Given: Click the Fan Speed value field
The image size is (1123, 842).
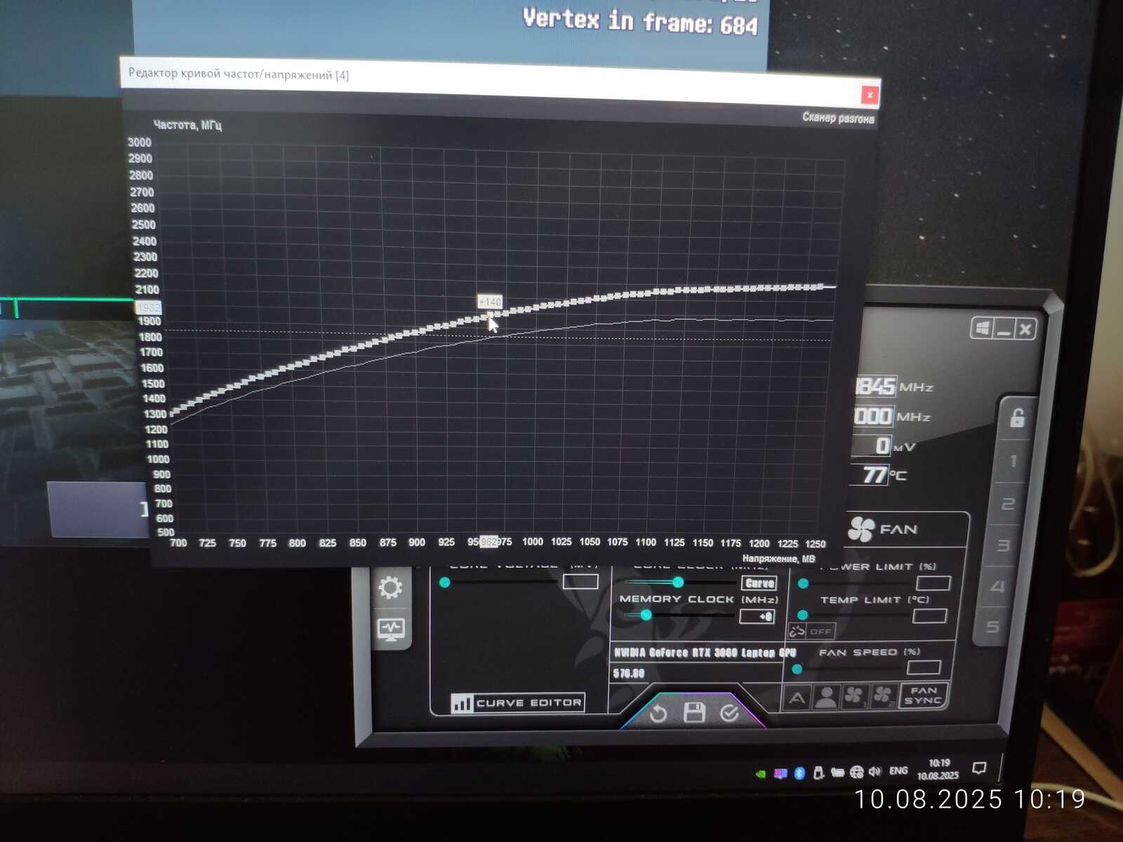Looking at the screenshot, I should [x=924, y=667].
